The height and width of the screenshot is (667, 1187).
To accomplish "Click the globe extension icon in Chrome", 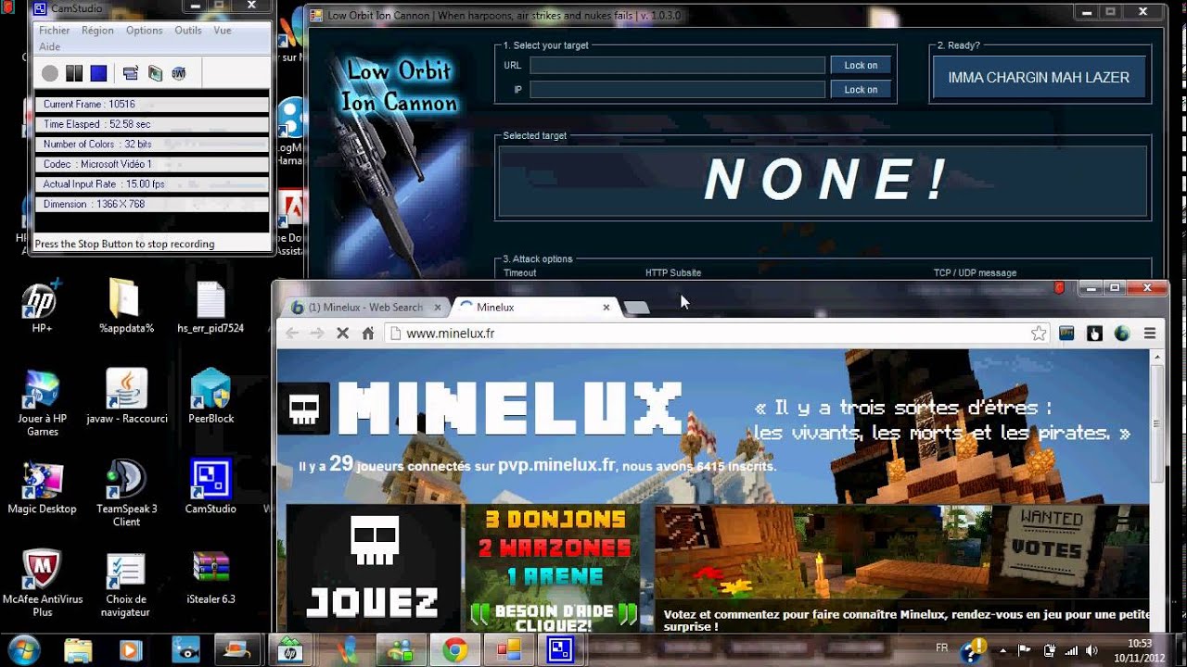I will pyautogui.click(x=1122, y=333).
